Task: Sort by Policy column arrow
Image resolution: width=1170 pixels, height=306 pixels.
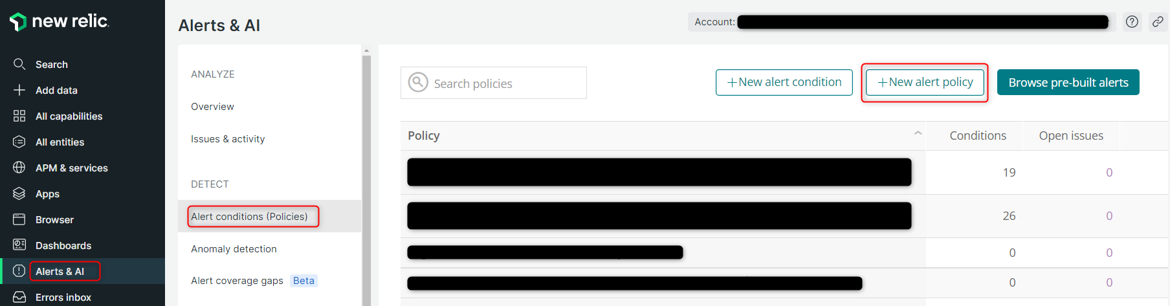Action: tap(918, 133)
